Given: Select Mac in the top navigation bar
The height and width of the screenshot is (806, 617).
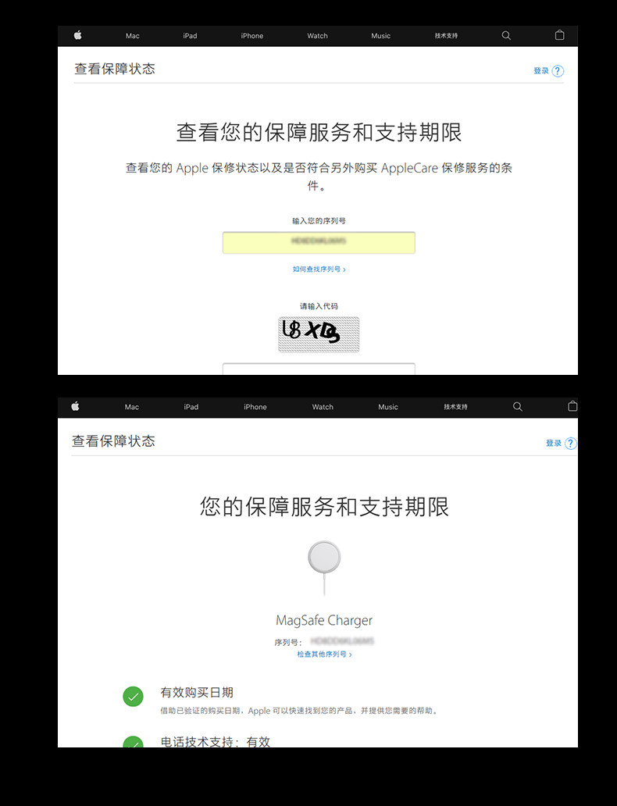Looking at the screenshot, I should (133, 36).
